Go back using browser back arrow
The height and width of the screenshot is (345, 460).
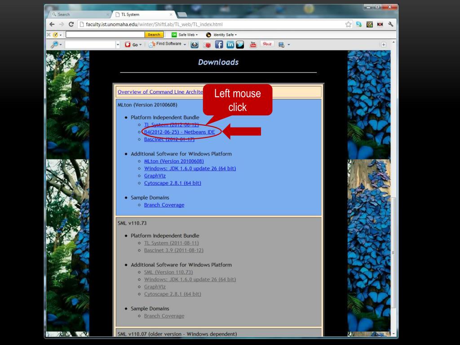52,24
